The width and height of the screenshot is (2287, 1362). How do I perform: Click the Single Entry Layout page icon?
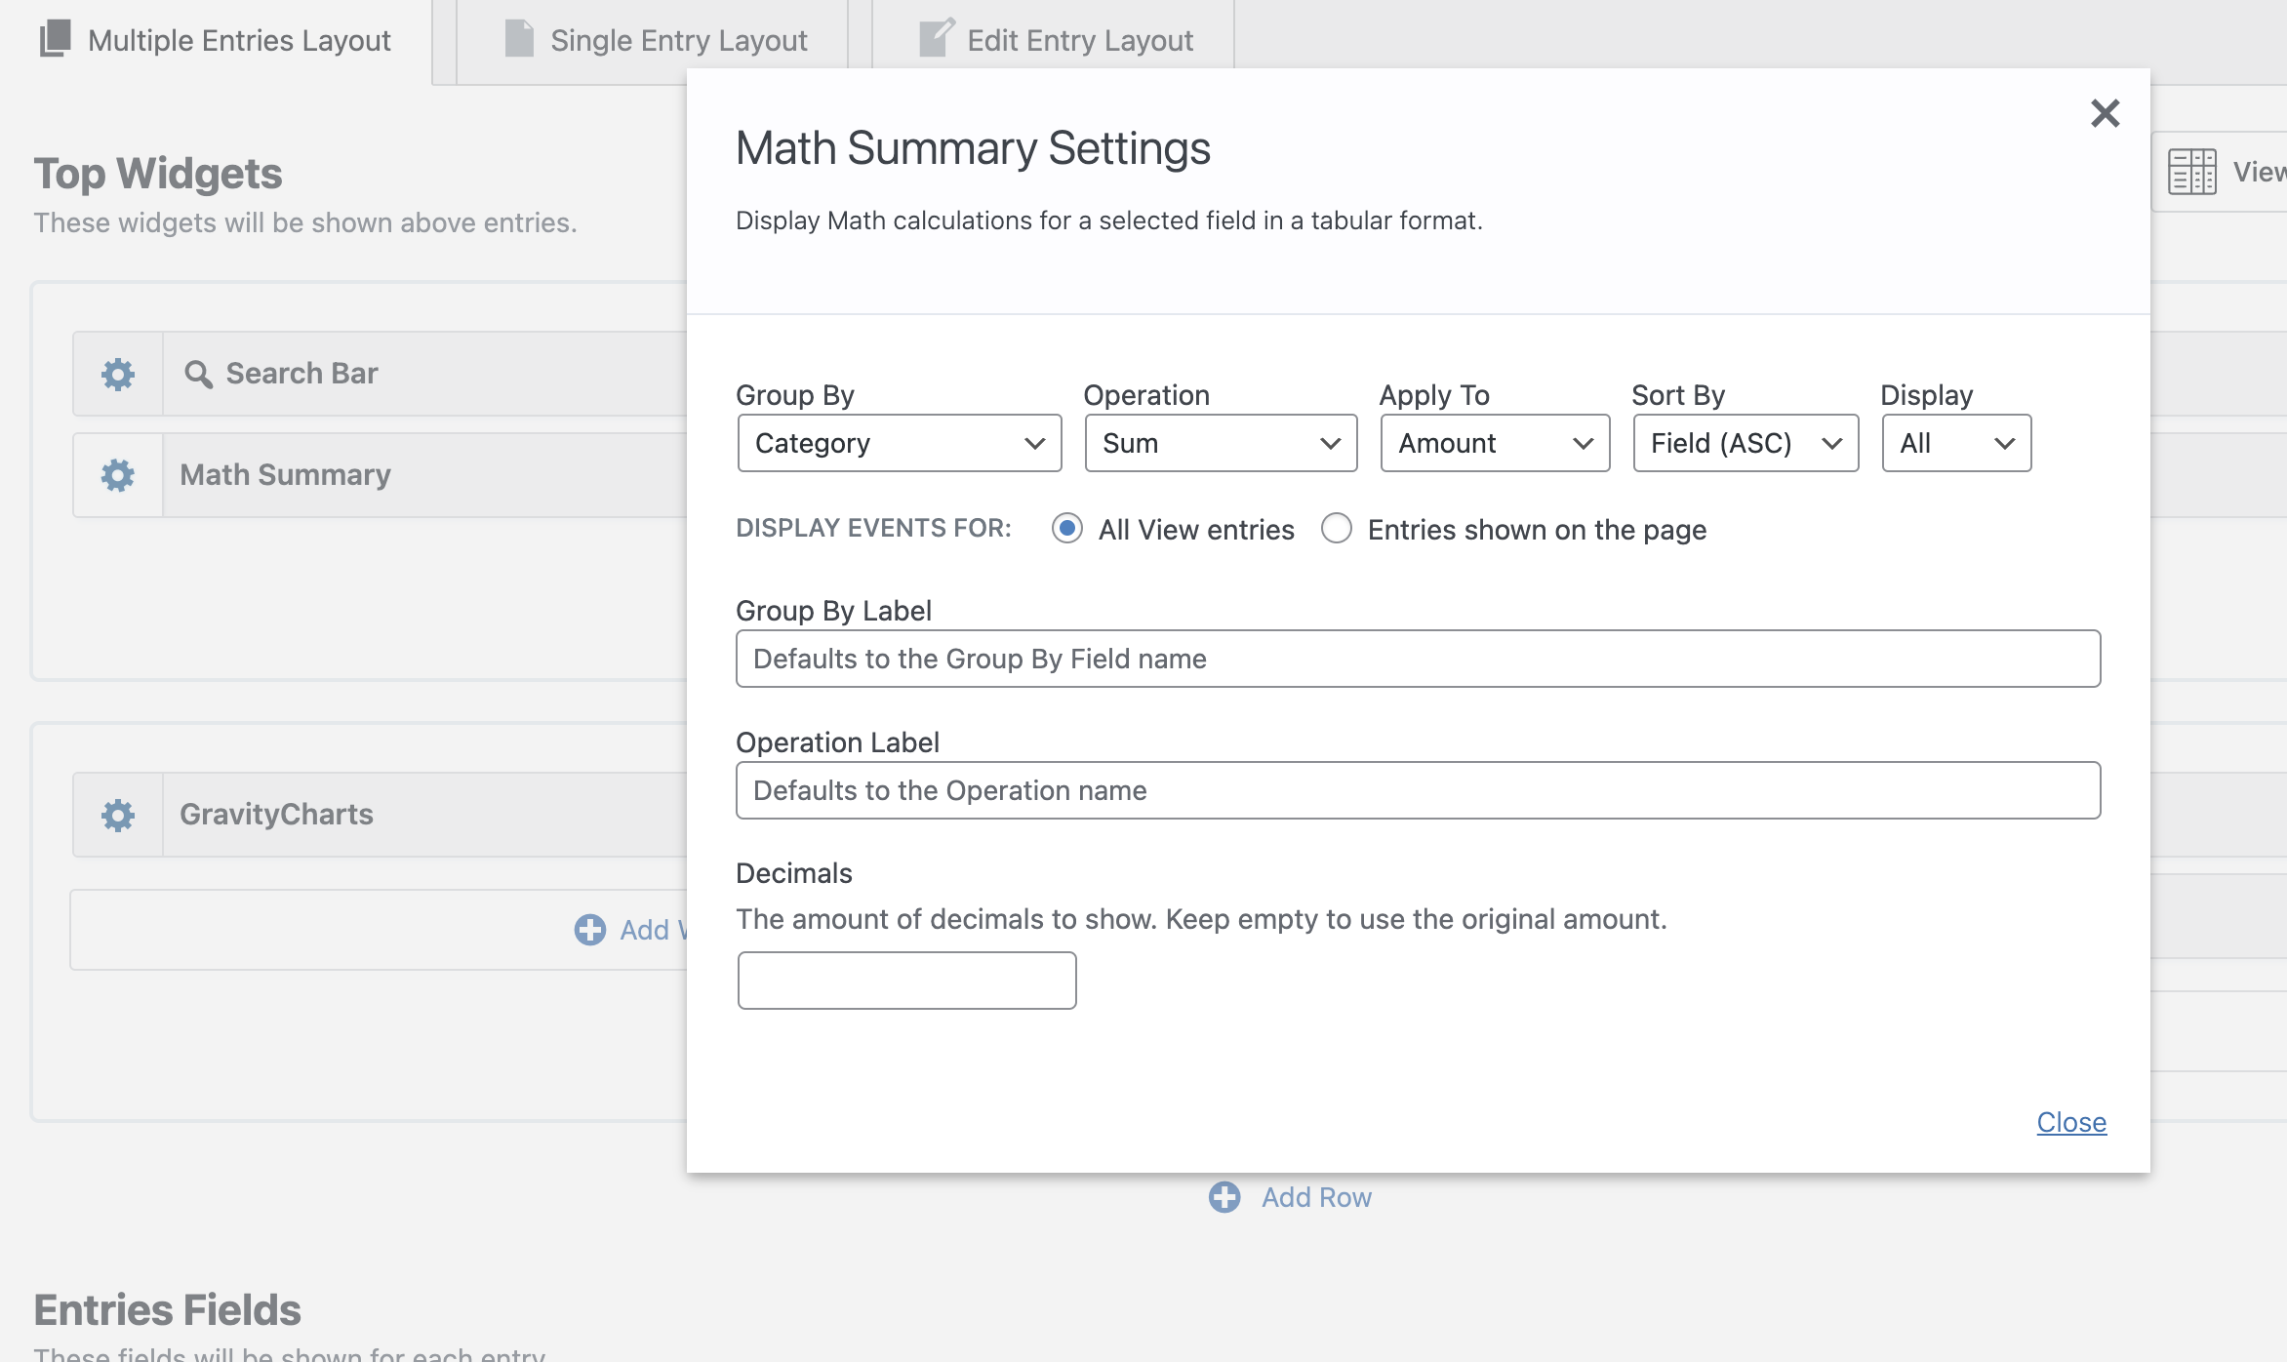519,39
